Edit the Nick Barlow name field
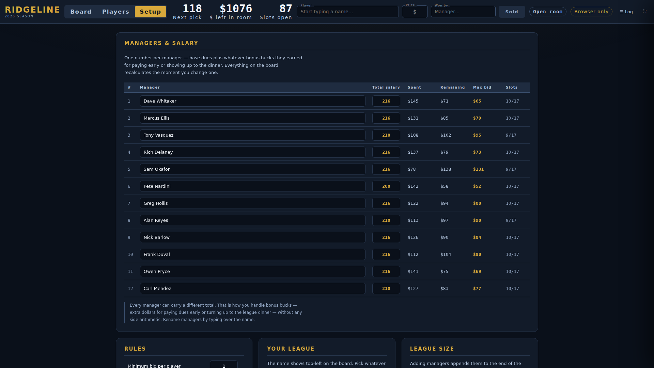Screen dimensions: 654x368 click(252, 237)
